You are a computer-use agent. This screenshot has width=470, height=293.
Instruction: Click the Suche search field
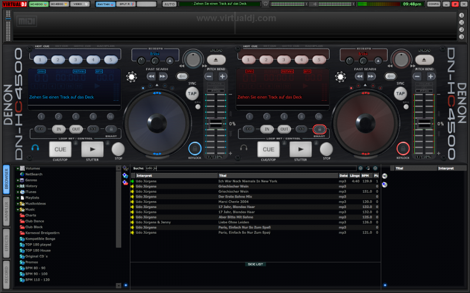(251, 168)
